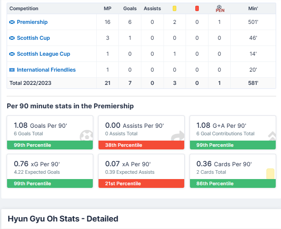Image resolution: width=281 pixels, height=229 pixels.
Task: Click the PEN penalty column header icon
Action: tap(220, 8)
